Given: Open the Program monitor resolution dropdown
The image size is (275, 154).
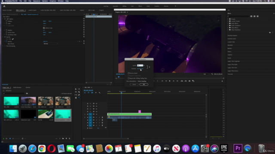Looking at the screenshot, I should pos(206,74).
